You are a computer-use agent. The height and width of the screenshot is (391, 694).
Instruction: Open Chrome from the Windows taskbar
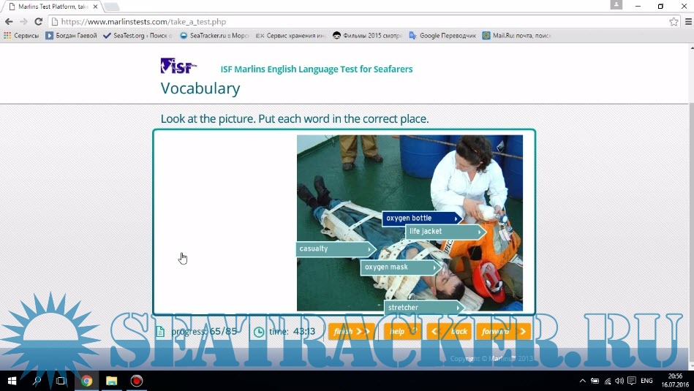pos(86,381)
